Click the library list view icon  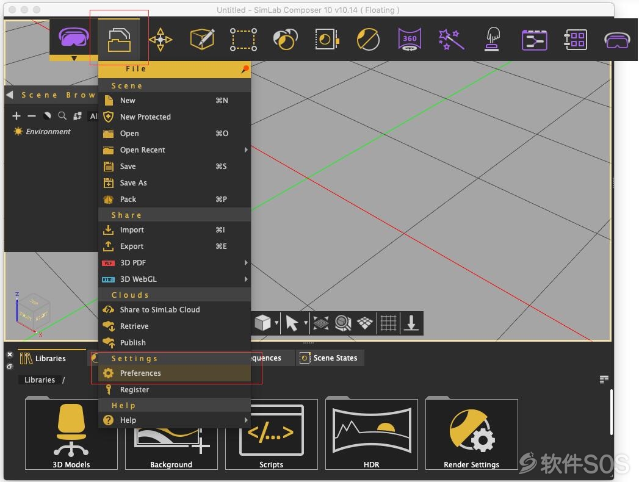604,379
